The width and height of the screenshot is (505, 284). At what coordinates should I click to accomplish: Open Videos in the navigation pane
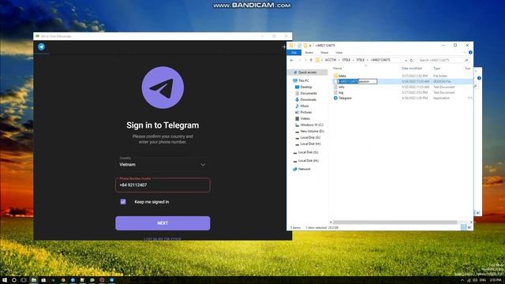point(305,118)
